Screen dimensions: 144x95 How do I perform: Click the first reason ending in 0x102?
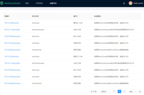click(111, 23)
